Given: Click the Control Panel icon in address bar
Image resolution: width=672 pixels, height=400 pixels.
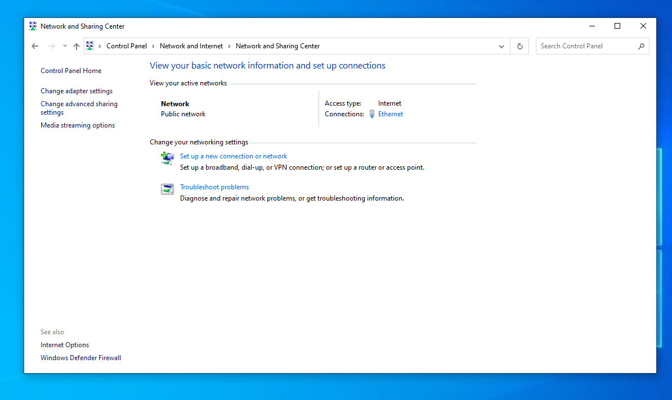Looking at the screenshot, I should point(90,46).
